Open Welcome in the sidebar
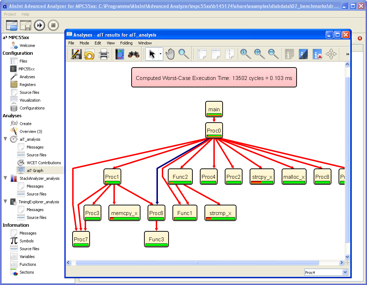Image resolution: width=367 pixels, height=285 pixels. pyautogui.click(x=27, y=45)
